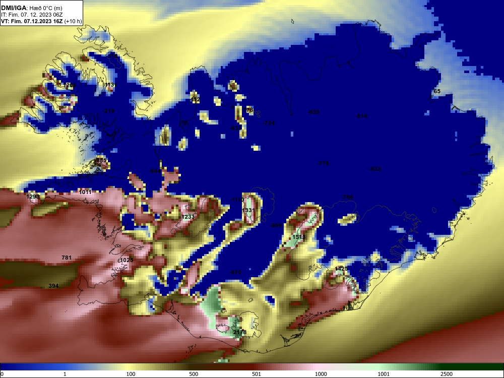Click the map value 2178
Image resolution: width=504 pixels, height=378 pixels.
pos(240,332)
